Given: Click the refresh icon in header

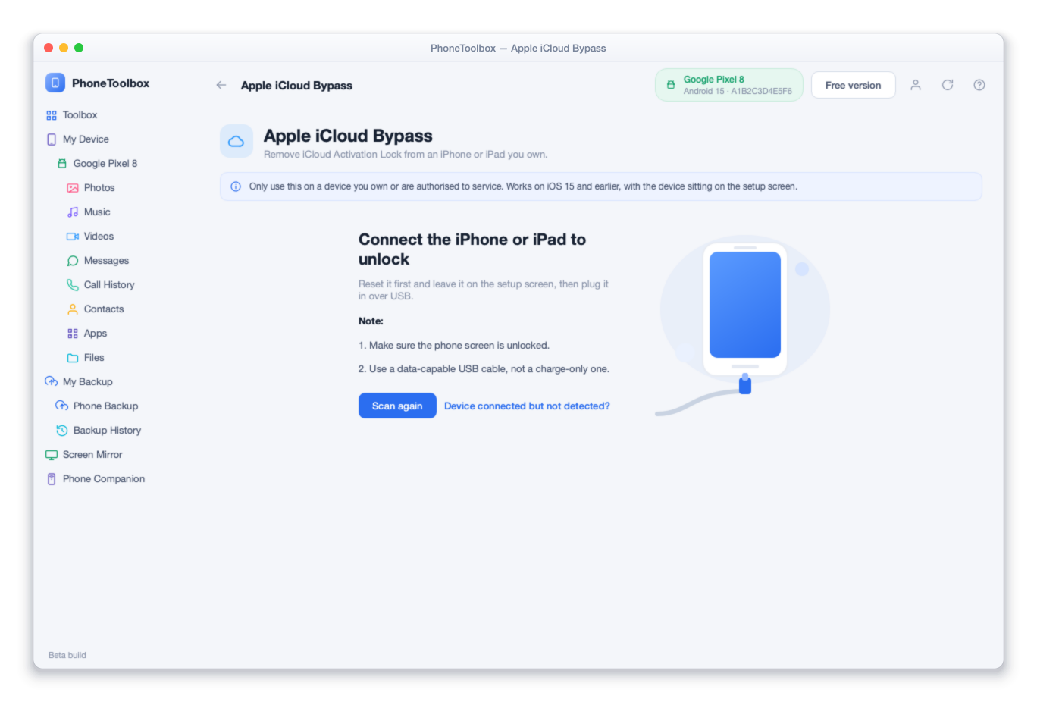Looking at the screenshot, I should point(948,85).
